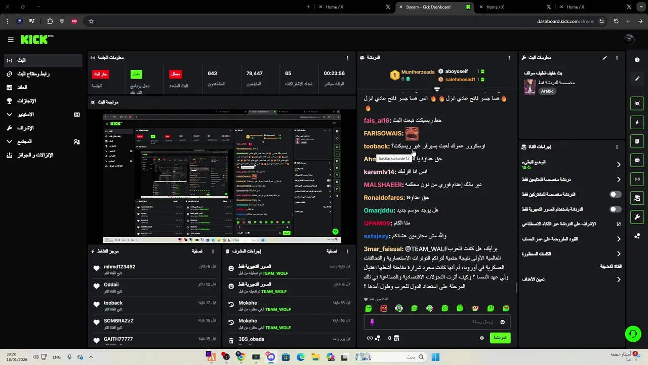
Task: Expand الاستديو in the left sidebar
Action: [43, 115]
